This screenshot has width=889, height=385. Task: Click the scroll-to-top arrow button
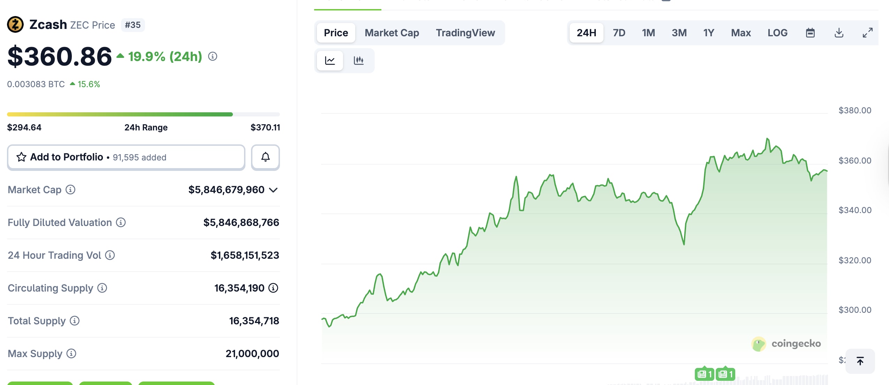(860, 361)
